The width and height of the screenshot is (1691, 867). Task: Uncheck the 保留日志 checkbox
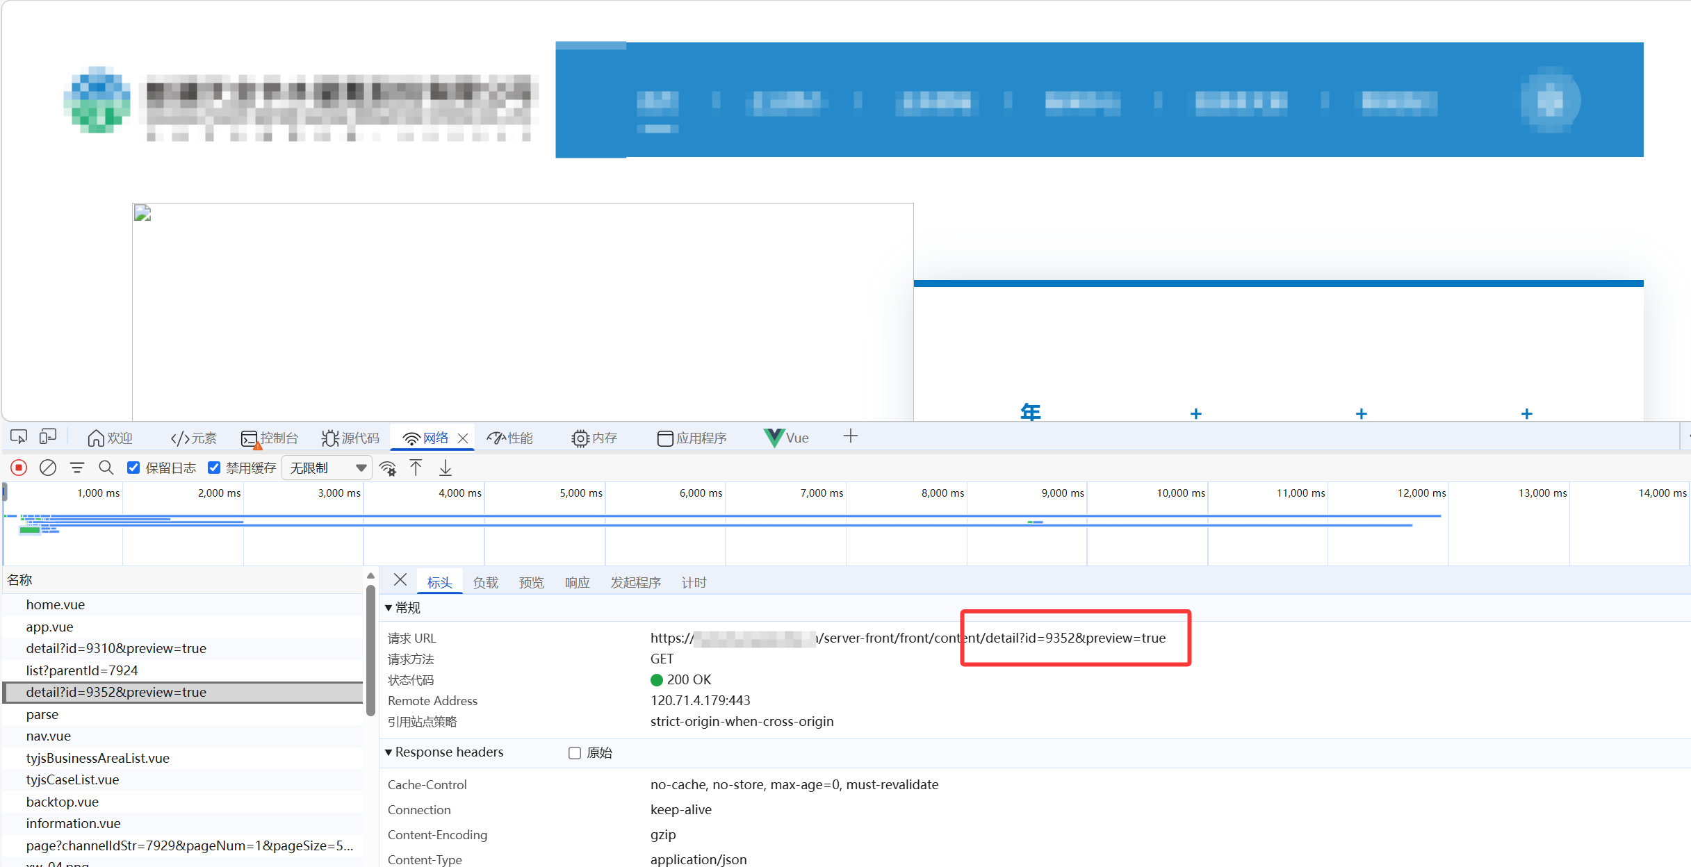click(134, 468)
